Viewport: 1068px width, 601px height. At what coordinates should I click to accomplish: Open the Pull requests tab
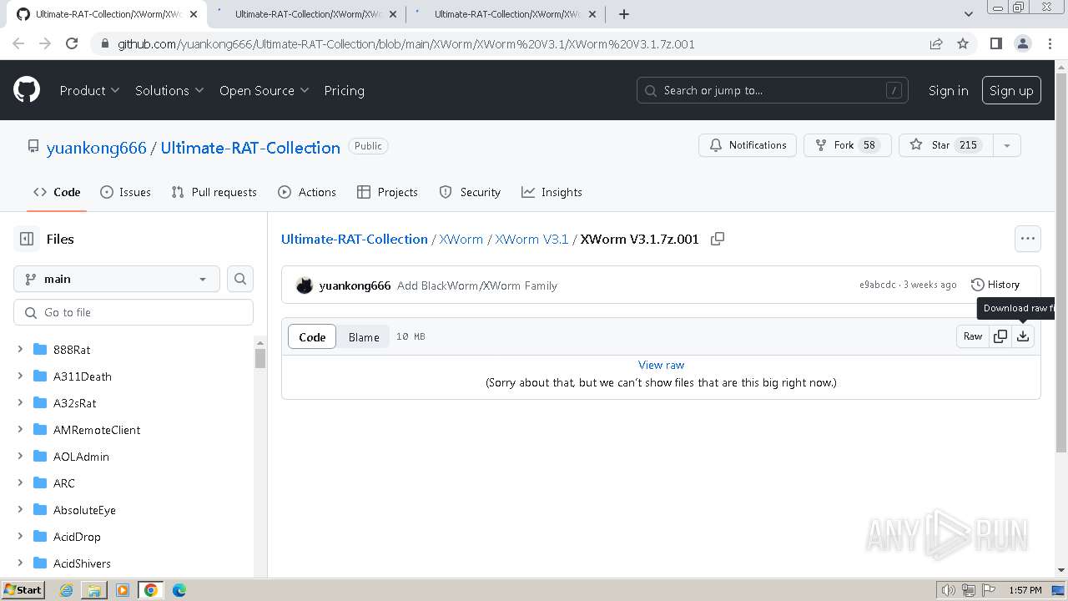(x=214, y=192)
